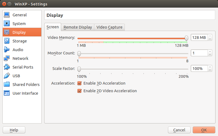
Task: Open the USB plug icon
Action: click(7, 76)
